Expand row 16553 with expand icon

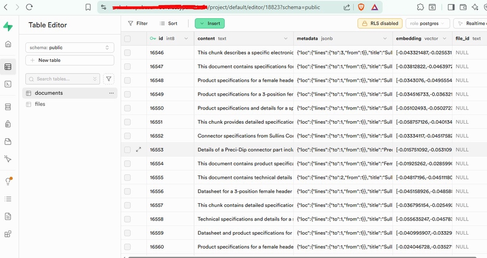point(138,150)
